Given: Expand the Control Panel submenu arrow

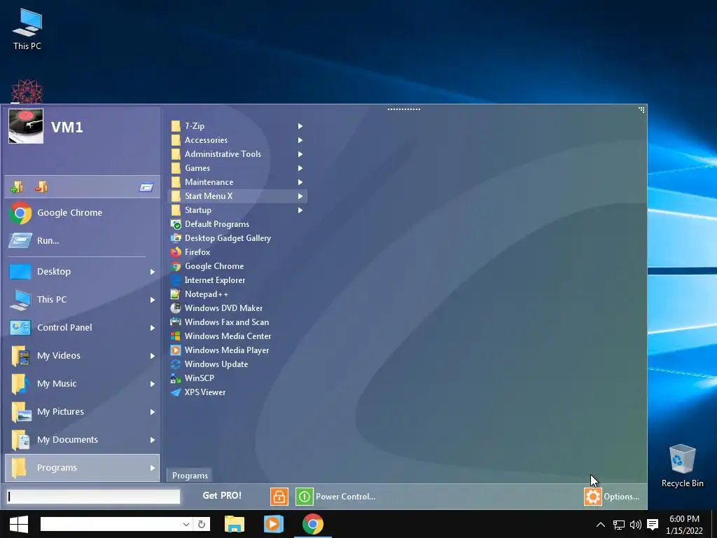Looking at the screenshot, I should (152, 328).
